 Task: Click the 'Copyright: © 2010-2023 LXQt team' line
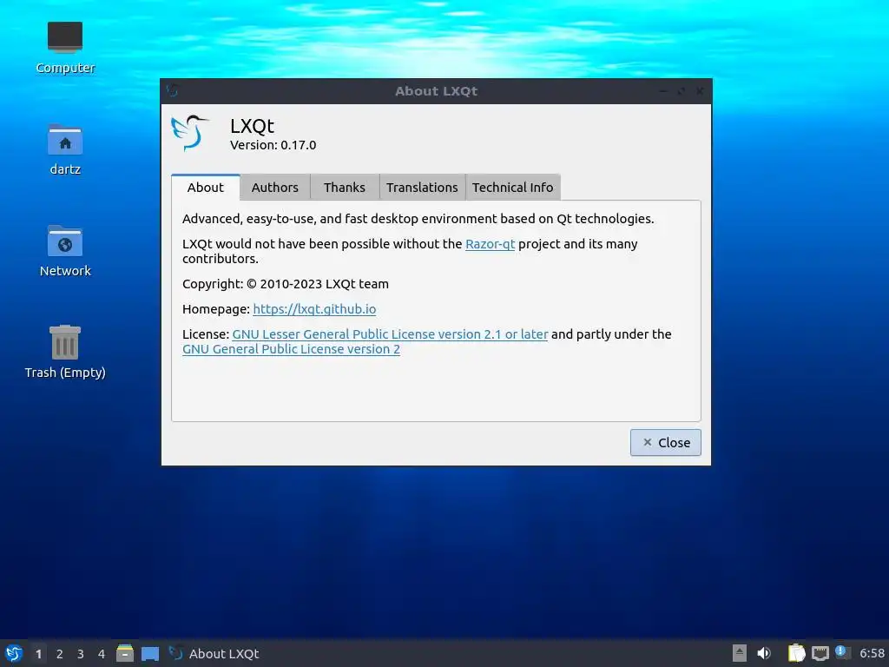tap(285, 284)
